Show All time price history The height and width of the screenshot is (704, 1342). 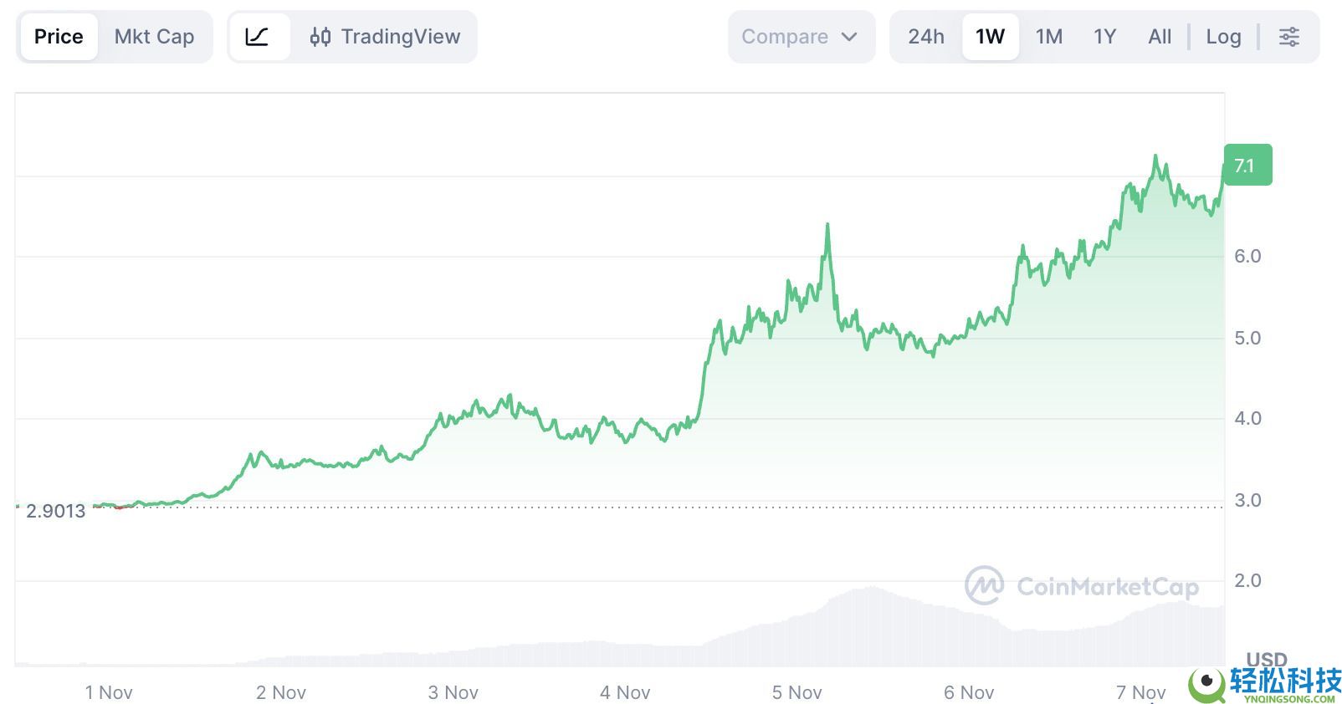pyautogui.click(x=1160, y=37)
